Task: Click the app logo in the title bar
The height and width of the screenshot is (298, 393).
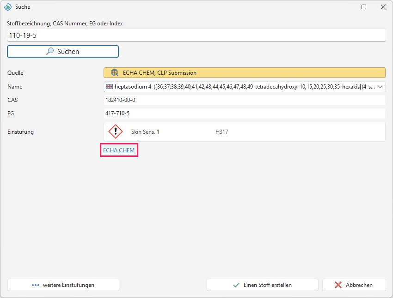Action: (x=8, y=7)
